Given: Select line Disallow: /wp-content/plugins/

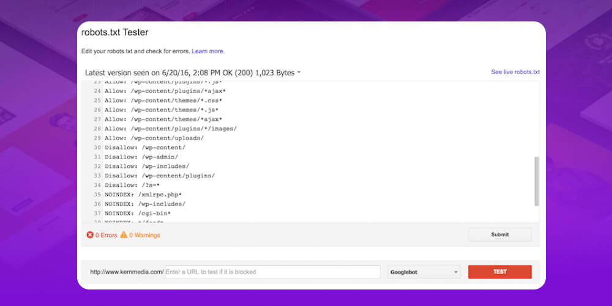Looking at the screenshot, I should pyautogui.click(x=160, y=176).
